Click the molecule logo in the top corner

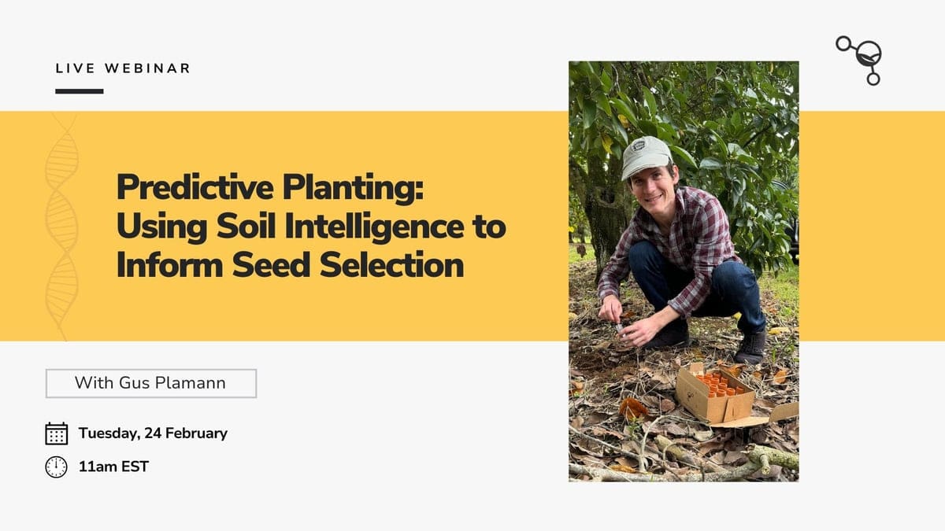click(861, 59)
